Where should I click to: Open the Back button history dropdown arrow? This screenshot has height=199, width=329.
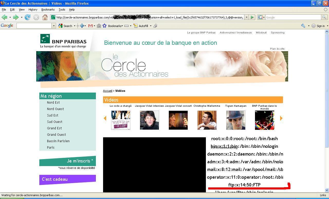coord(10,17)
